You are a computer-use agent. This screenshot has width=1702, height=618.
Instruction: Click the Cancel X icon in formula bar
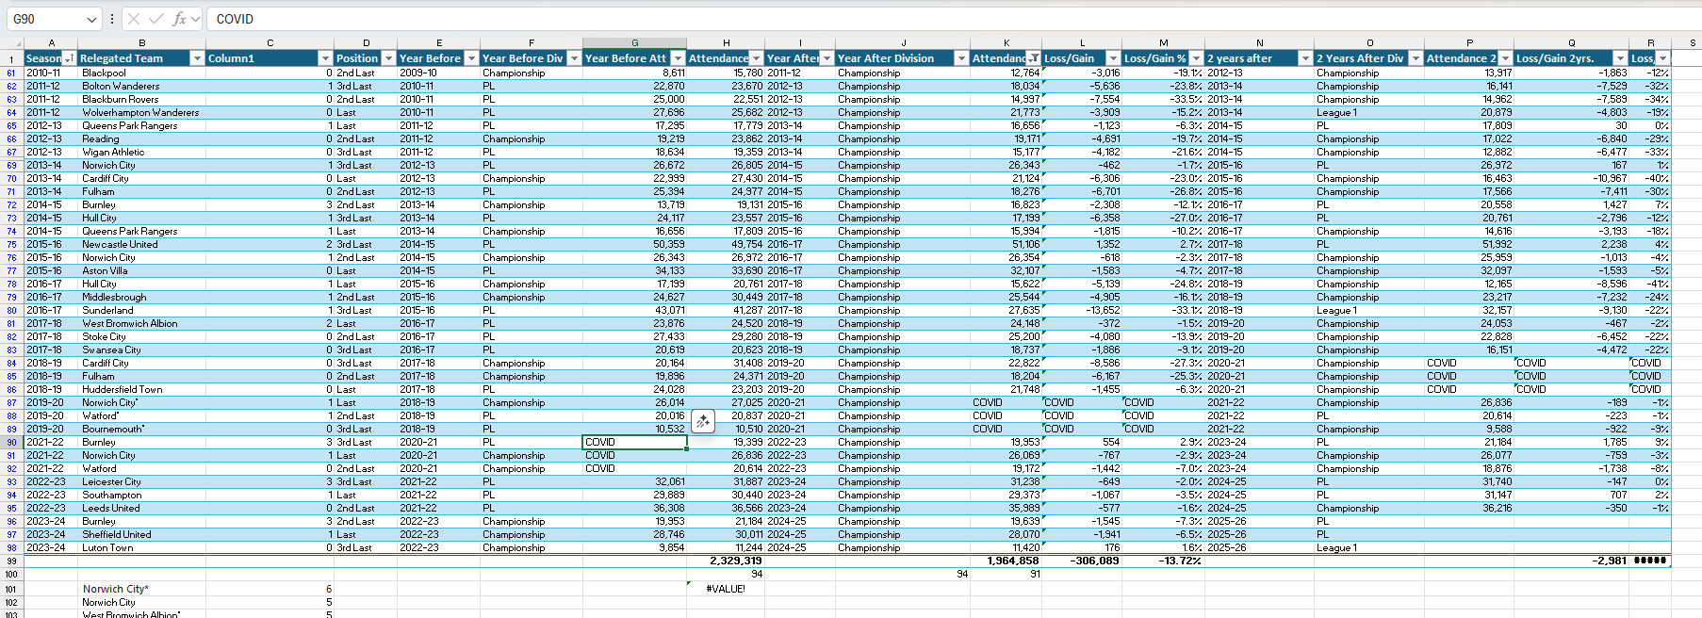(134, 19)
